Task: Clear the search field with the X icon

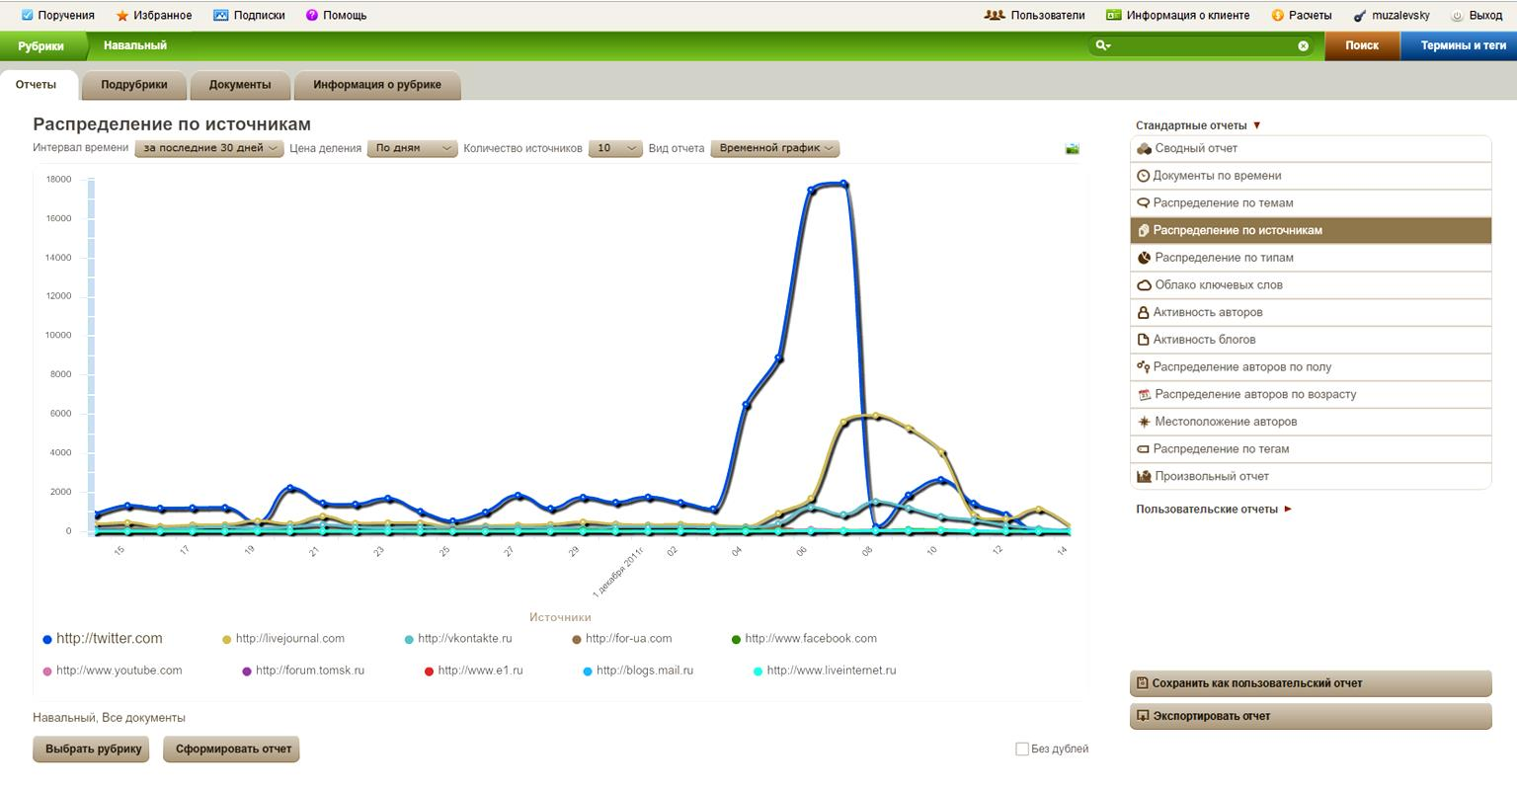Action: coord(1303,45)
